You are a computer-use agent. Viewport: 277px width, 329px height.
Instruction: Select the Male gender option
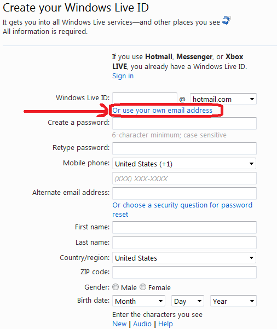click(116, 287)
